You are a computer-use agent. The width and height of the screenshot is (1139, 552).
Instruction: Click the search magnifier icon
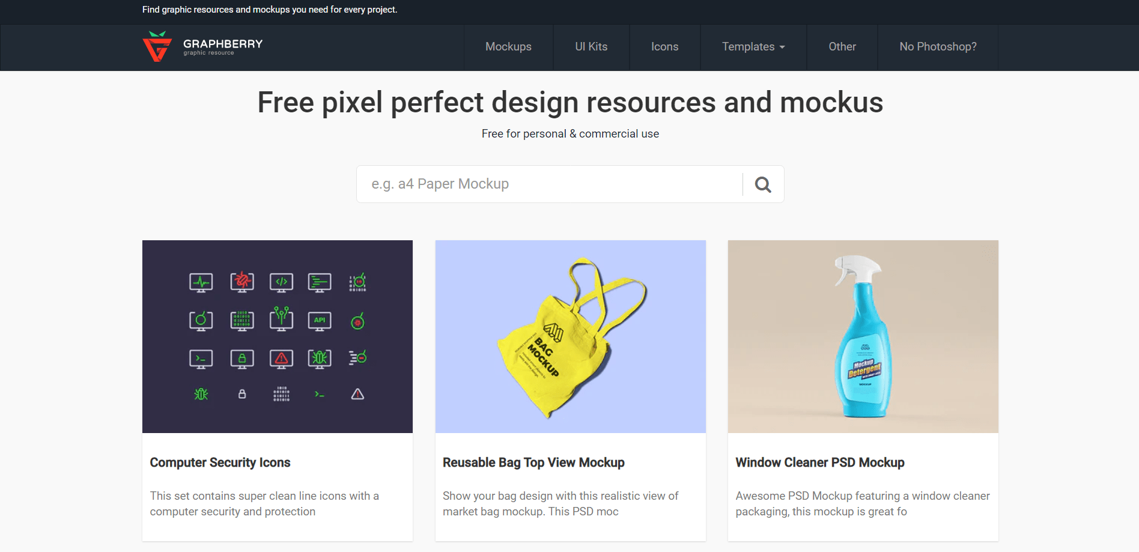pyautogui.click(x=762, y=184)
